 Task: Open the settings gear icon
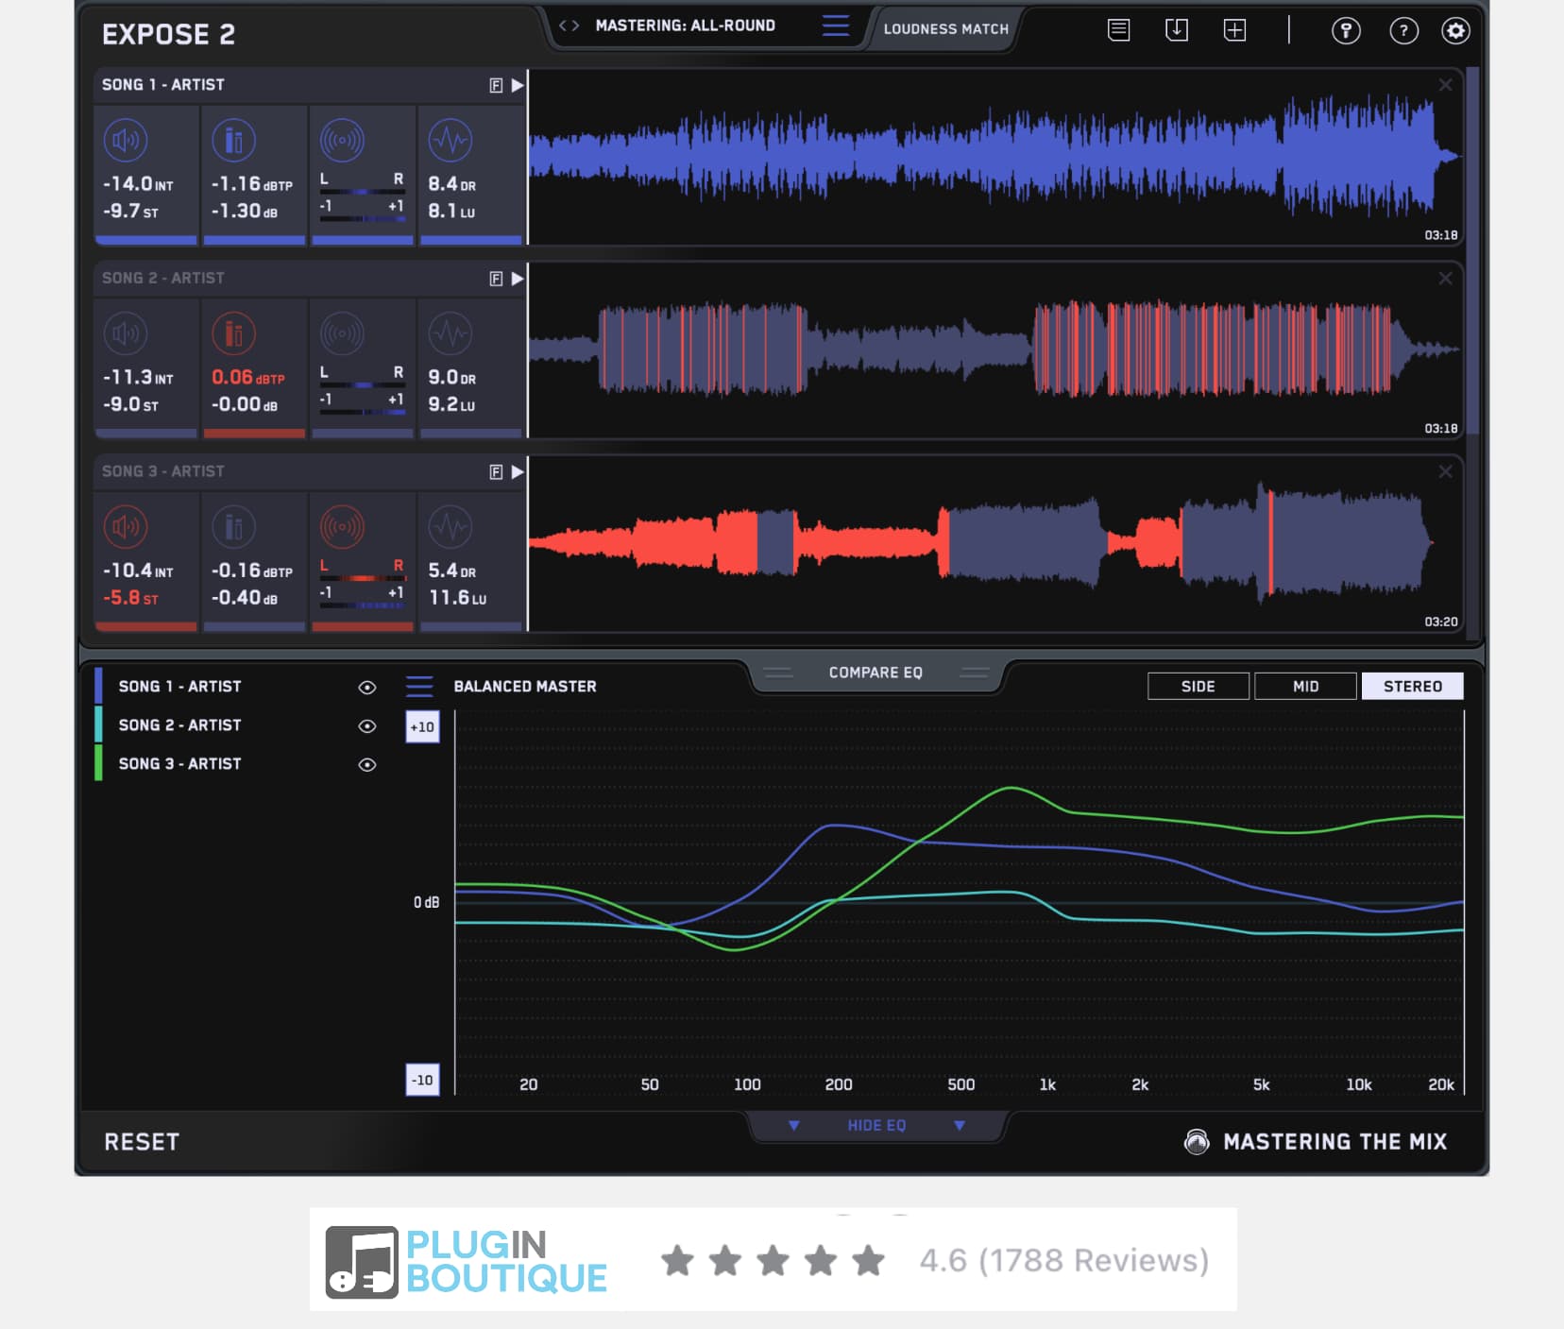tap(1454, 31)
